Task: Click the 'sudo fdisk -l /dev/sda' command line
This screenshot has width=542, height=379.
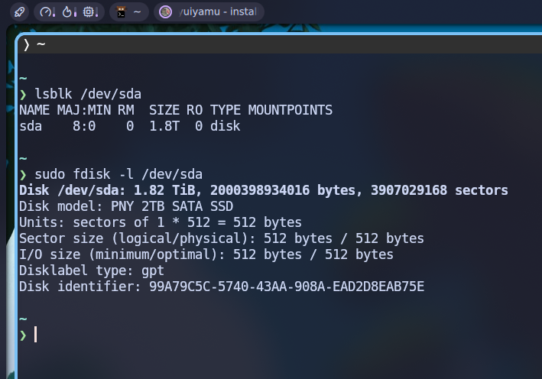Action: (x=118, y=174)
